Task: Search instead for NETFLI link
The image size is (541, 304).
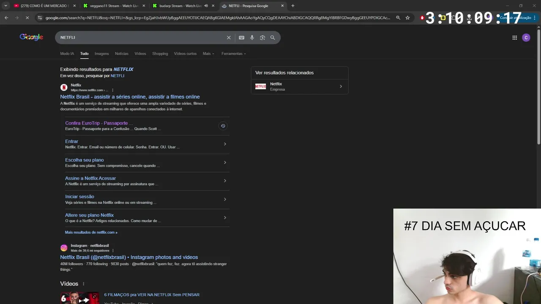Action: [117, 76]
